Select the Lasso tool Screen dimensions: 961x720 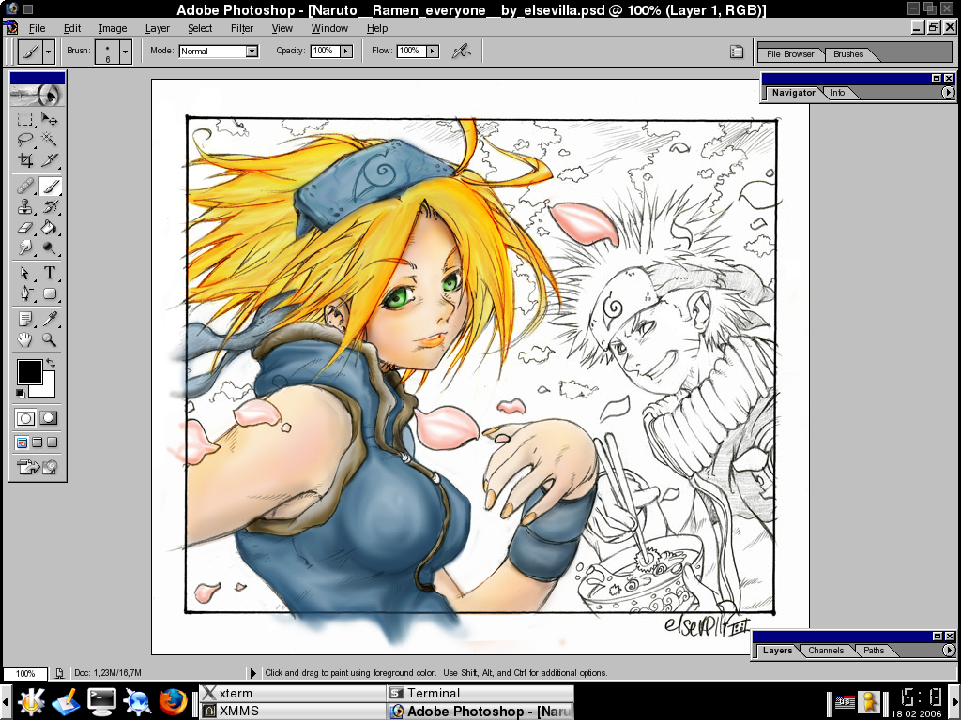click(x=25, y=140)
